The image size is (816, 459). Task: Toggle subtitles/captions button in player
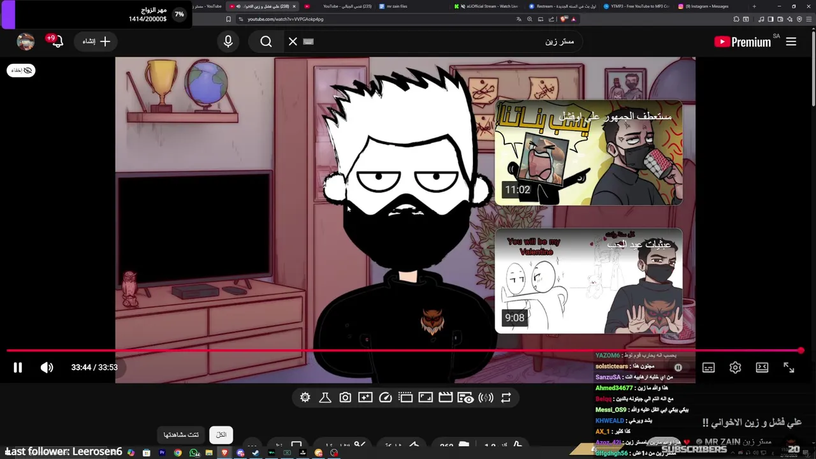[x=708, y=367]
